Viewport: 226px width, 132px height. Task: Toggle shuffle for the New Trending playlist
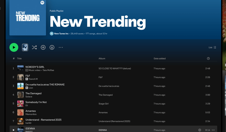(x=34, y=47)
